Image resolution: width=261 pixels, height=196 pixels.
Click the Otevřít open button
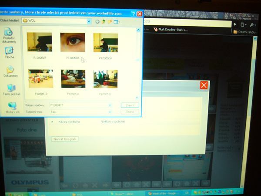coord(130,105)
